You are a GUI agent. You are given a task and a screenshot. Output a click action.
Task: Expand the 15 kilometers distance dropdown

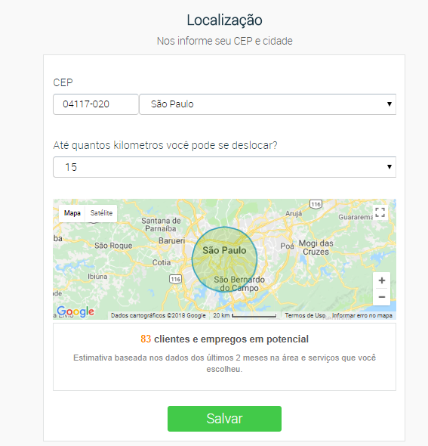point(224,167)
